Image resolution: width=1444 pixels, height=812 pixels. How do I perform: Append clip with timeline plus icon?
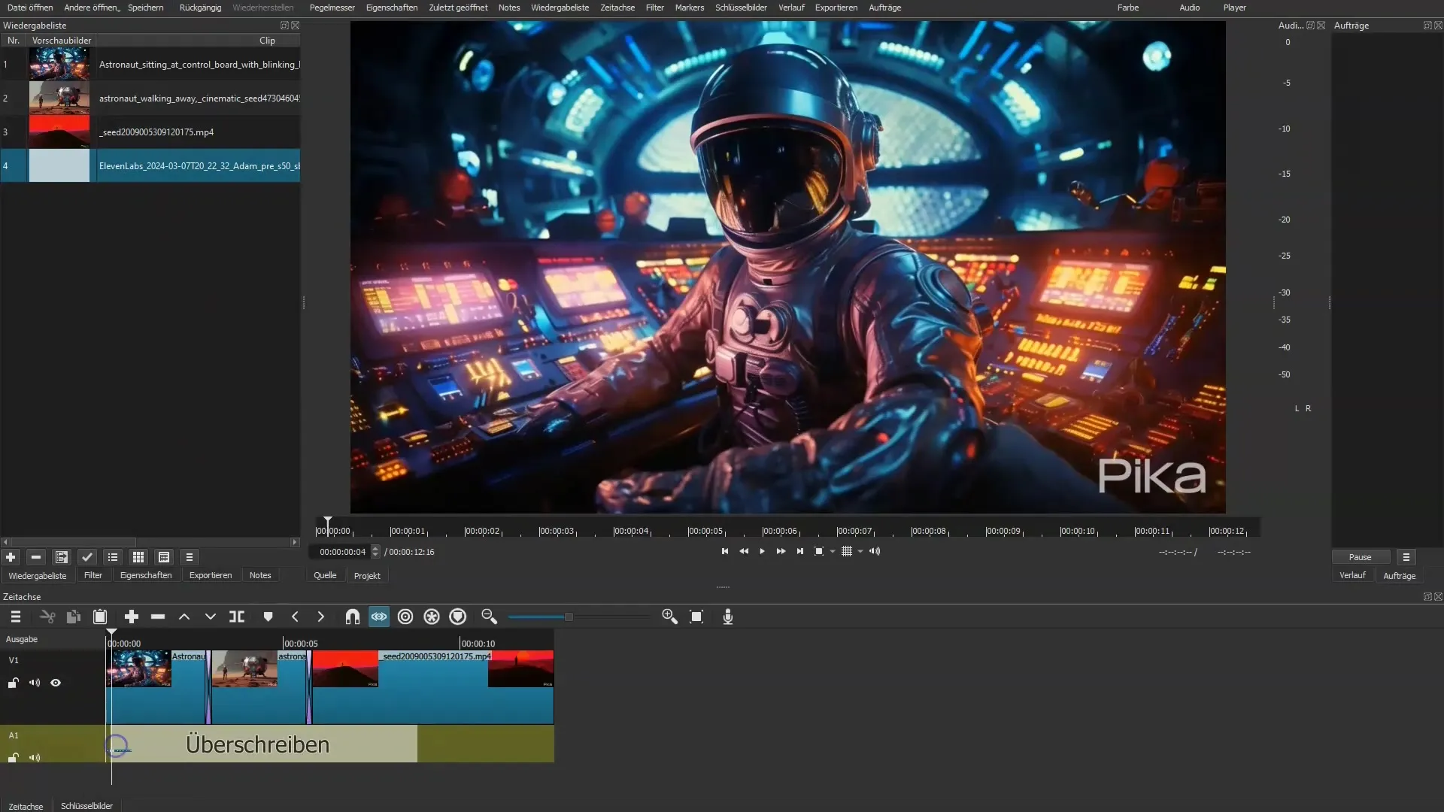(132, 617)
